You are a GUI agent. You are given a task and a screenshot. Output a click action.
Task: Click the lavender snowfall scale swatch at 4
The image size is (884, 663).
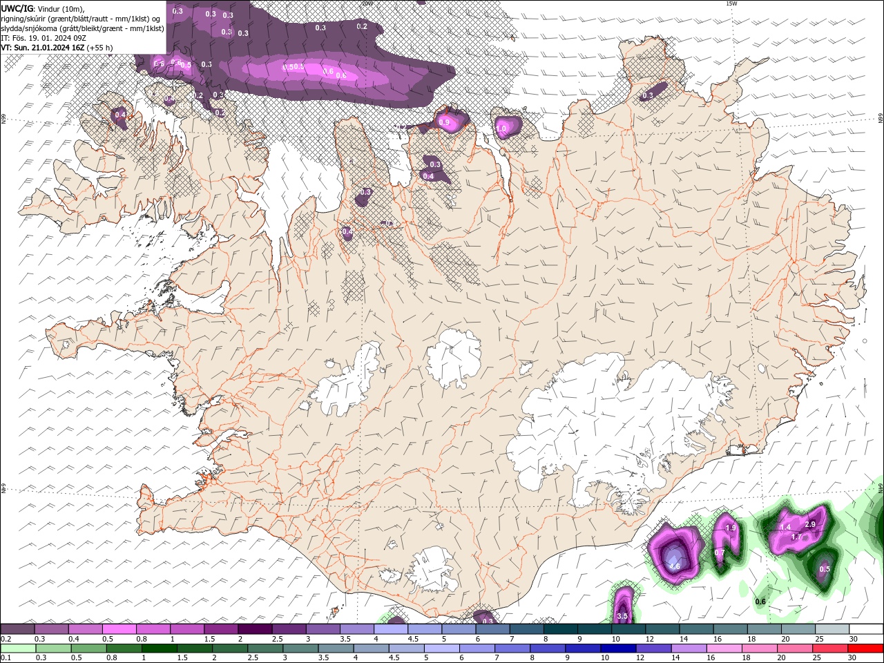coord(390,629)
